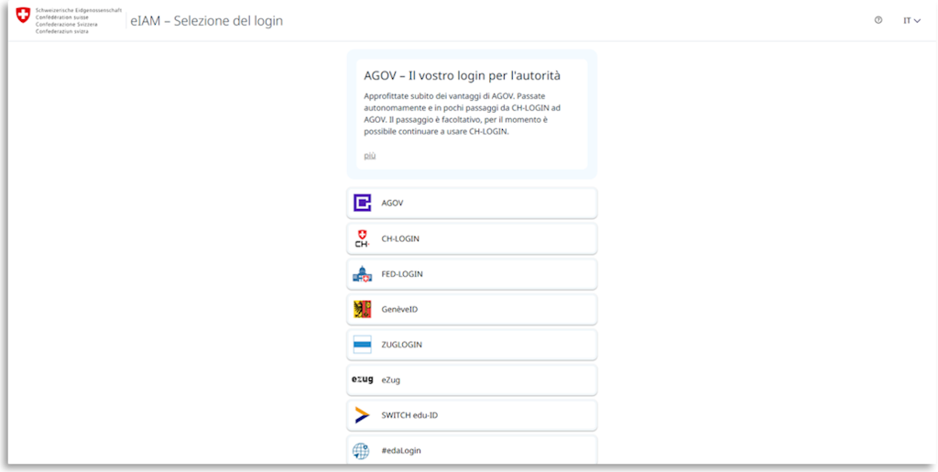Click the AGOV notice paragraph starting 'Approfittate subito'
The height and width of the screenshot is (472, 938).
click(462, 114)
